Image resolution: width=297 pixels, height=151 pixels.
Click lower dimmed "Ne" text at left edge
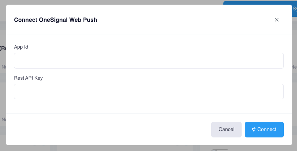4,119
